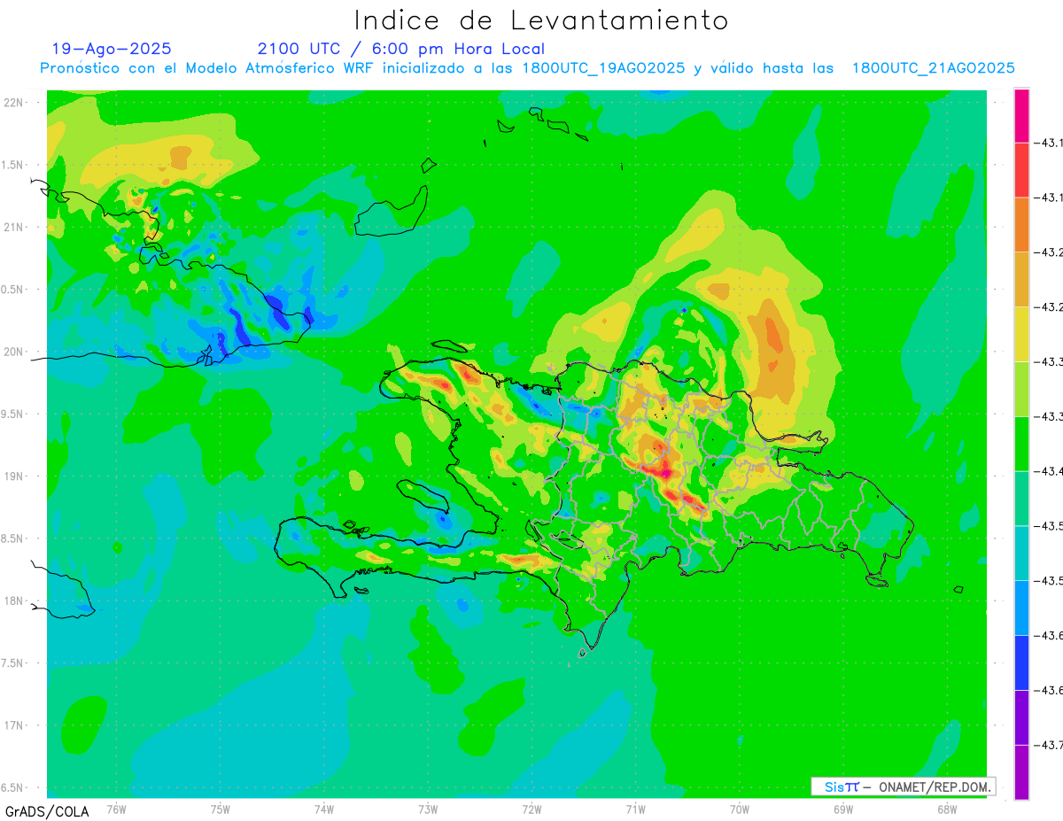The width and height of the screenshot is (1063, 821).
Task: Click the "SisTT - ONAMET/REP.DOM." label box
Action: [x=903, y=786]
